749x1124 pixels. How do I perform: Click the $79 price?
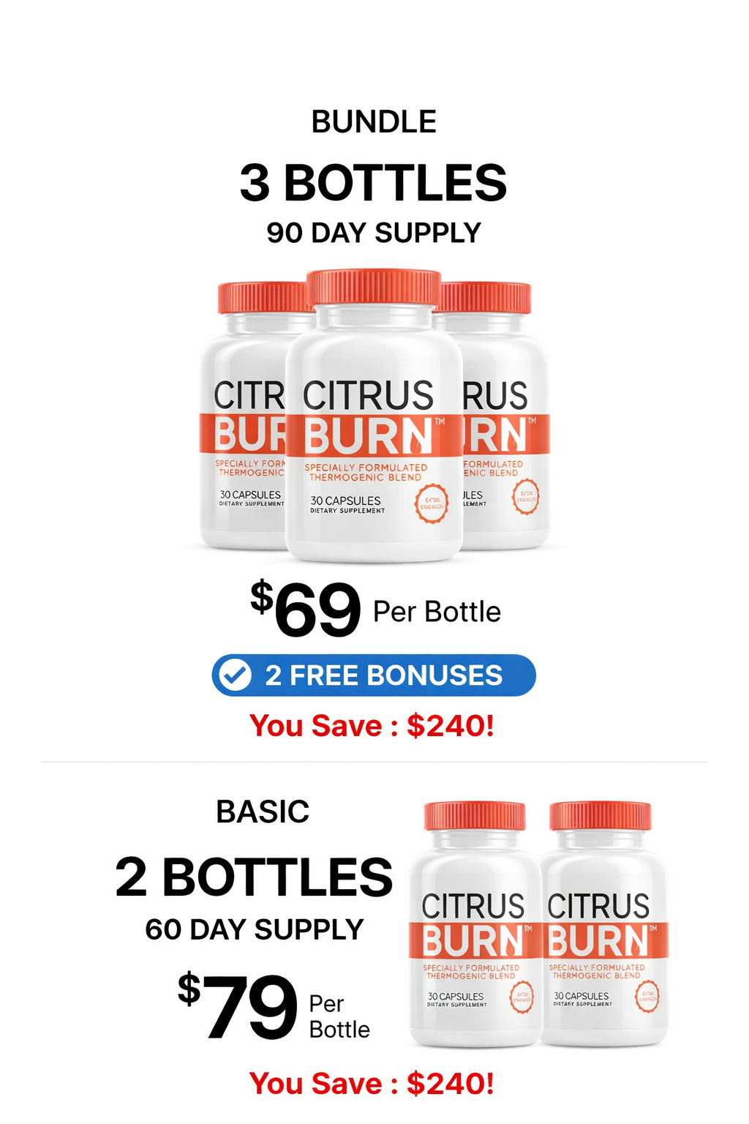click(x=239, y=1006)
